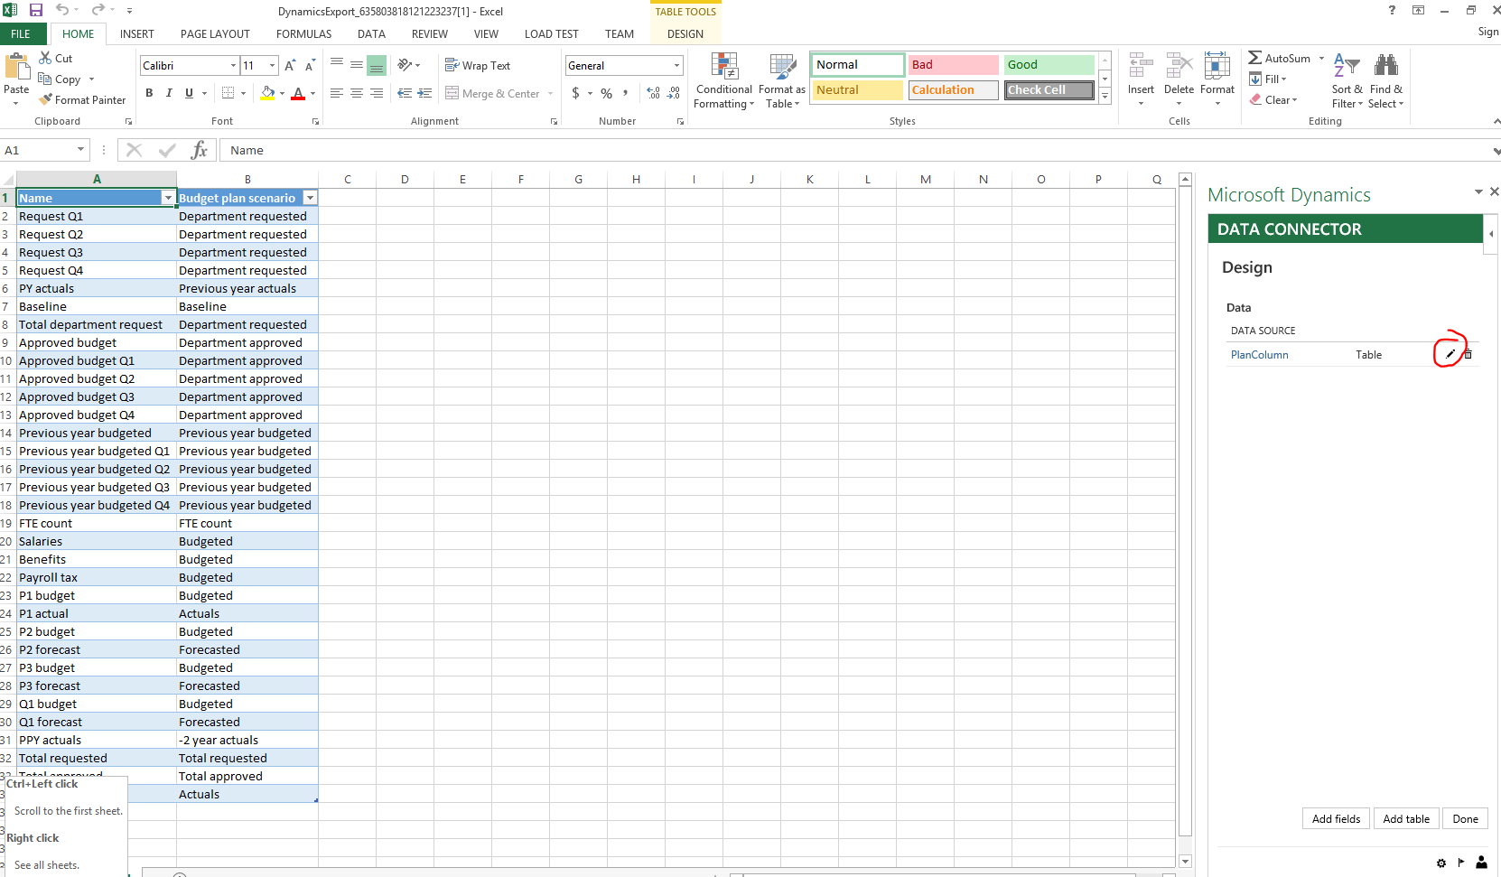Expand the font size dropdown

pyautogui.click(x=272, y=65)
